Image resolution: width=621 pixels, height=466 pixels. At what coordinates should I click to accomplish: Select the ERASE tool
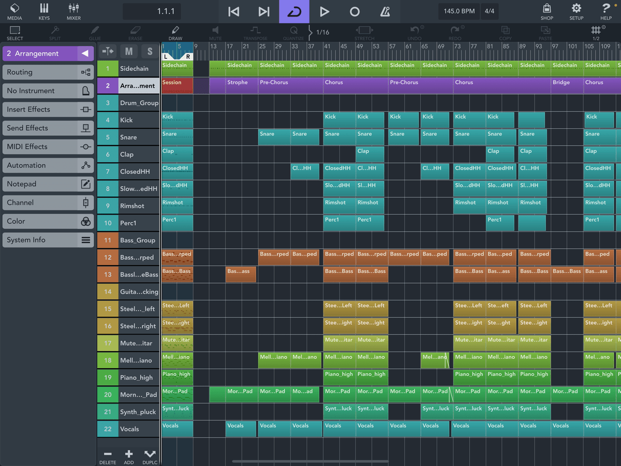click(135, 32)
